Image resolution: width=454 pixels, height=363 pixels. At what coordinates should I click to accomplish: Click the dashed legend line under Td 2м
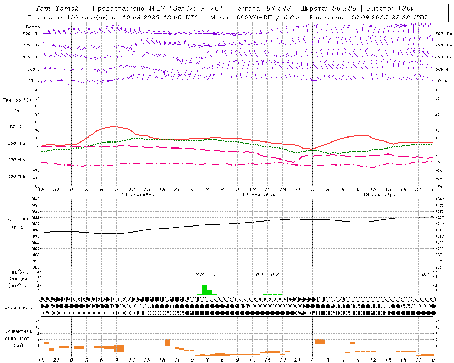(16, 131)
